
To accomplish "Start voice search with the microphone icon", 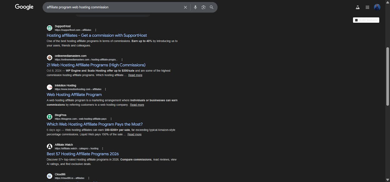I will click(195, 7).
